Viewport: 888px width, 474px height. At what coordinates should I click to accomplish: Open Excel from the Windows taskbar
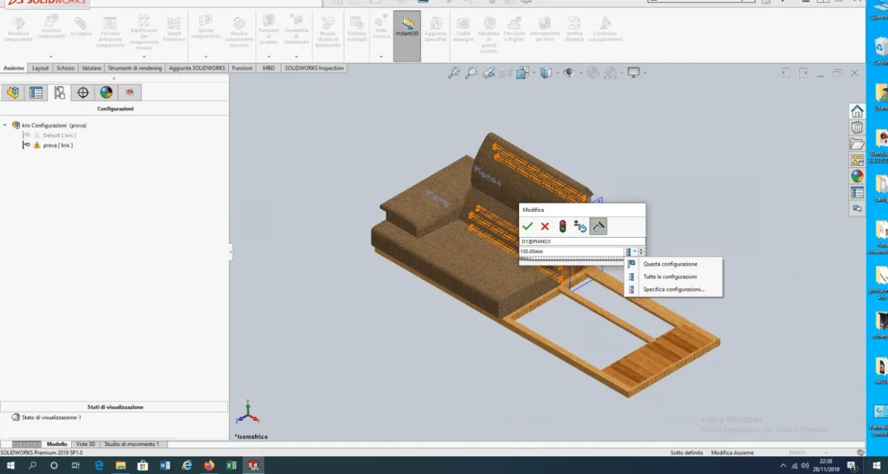[x=231, y=466]
